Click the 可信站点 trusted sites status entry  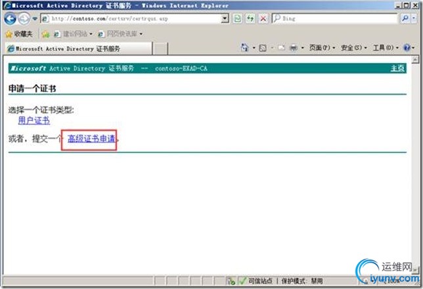tap(256, 281)
